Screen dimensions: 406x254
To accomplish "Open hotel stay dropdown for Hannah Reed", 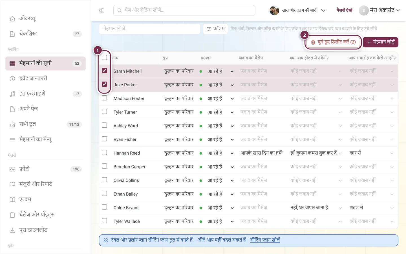I will 340,153.
